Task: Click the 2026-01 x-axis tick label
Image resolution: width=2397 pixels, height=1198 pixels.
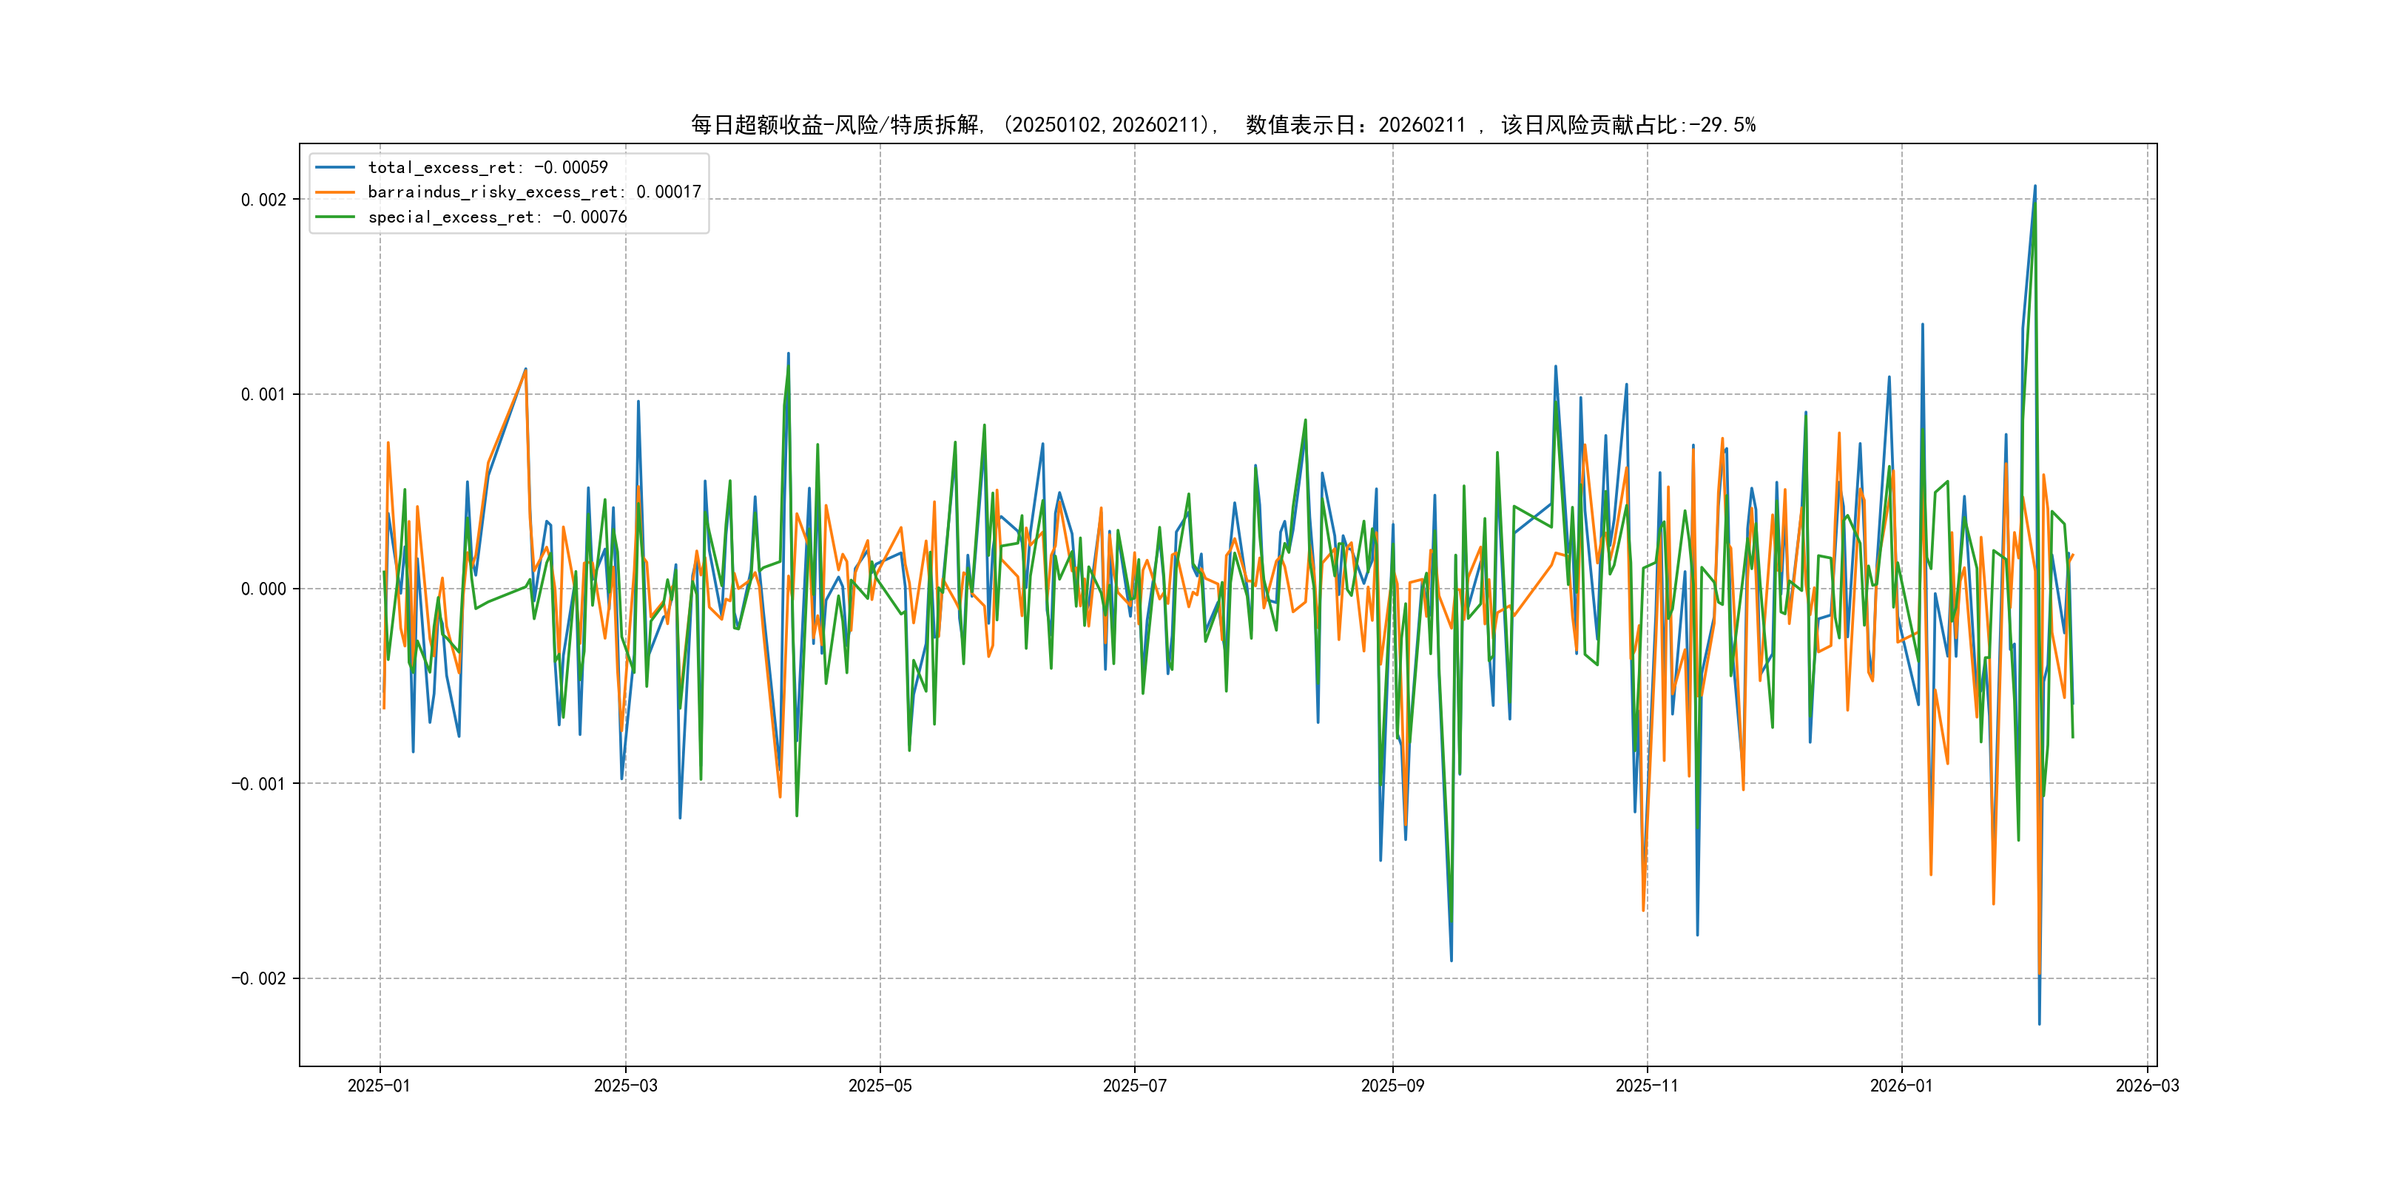Action: [1901, 1086]
